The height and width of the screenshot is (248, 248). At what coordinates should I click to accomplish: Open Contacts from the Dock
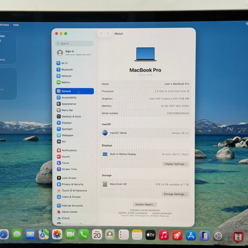110,235
